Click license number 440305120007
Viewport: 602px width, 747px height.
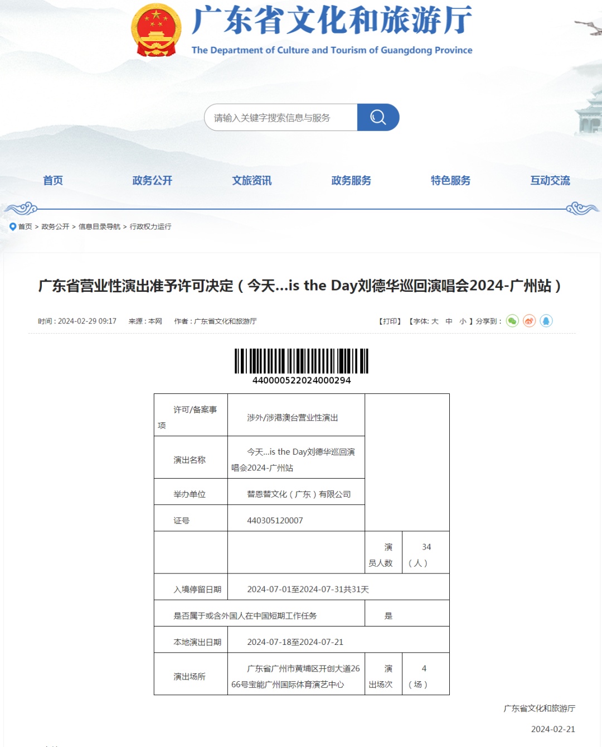[x=296, y=518]
